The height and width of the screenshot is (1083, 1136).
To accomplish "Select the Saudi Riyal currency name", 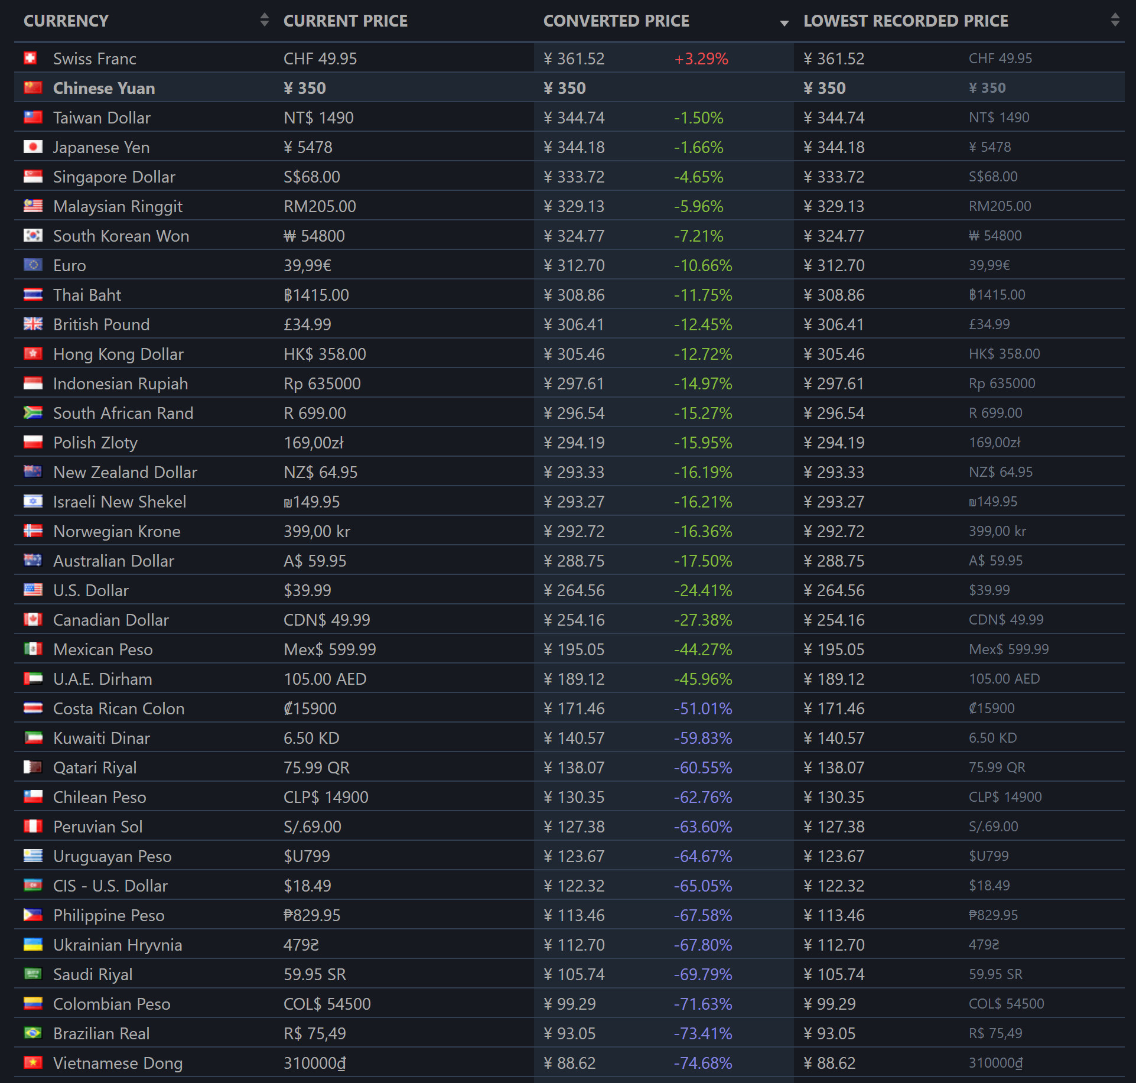I will pos(93,975).
